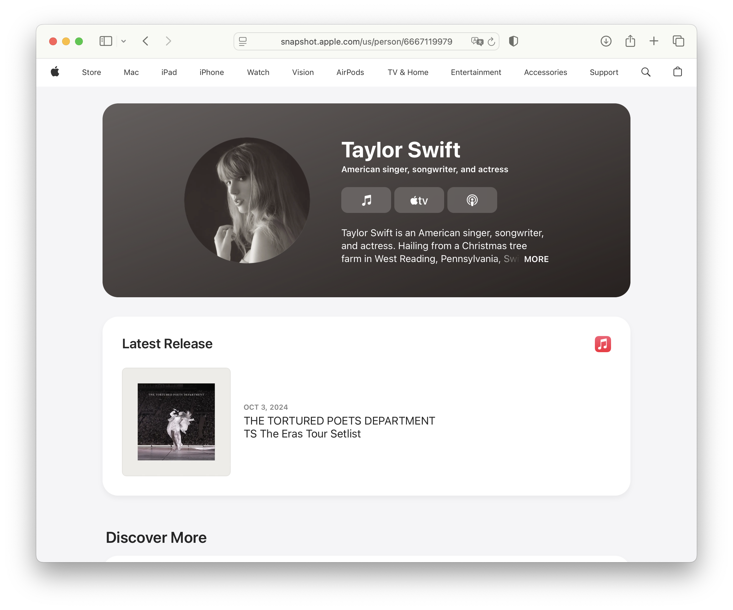Open the privacy shield report
The image size is (733, 610).
[513, 41]
